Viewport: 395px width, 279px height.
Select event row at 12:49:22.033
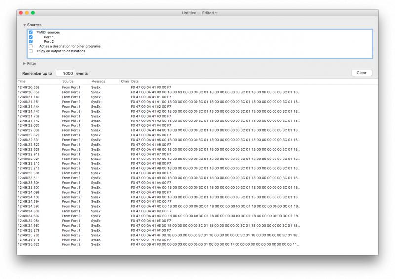coord(197,125)
